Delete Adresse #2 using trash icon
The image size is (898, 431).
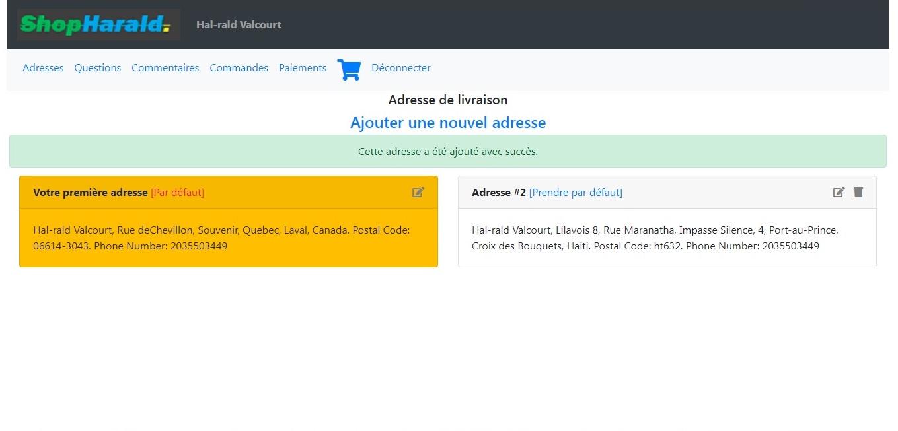(858, 192)
